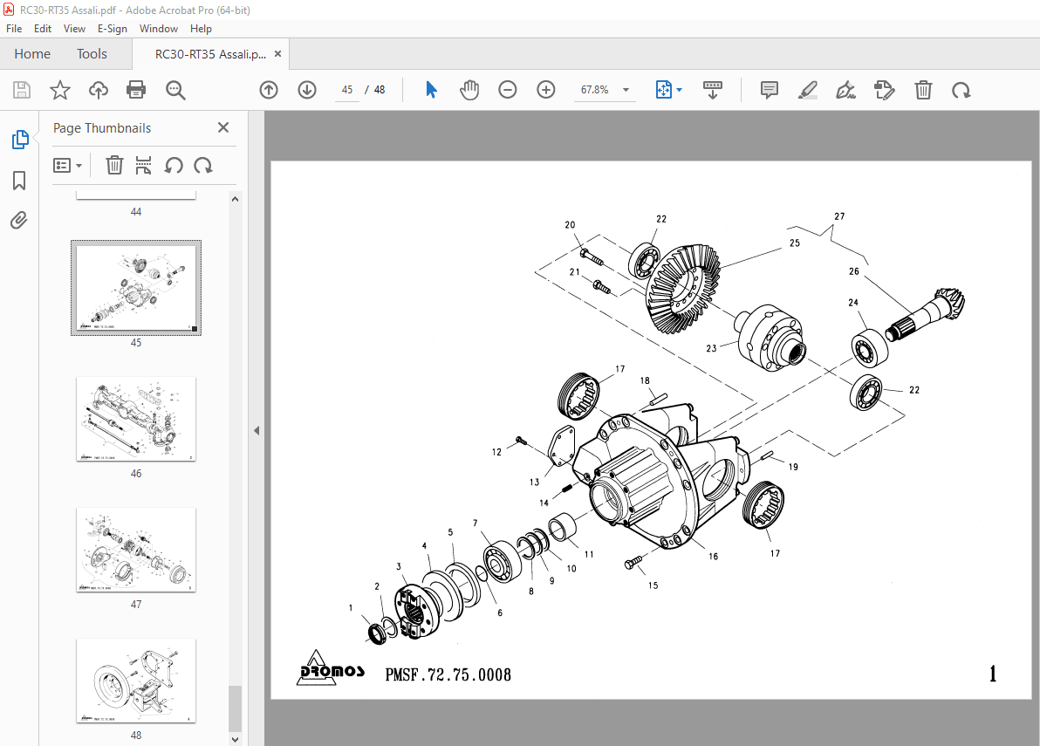
Task: Select page 47 thumbnail
Action: coord(136,550)
